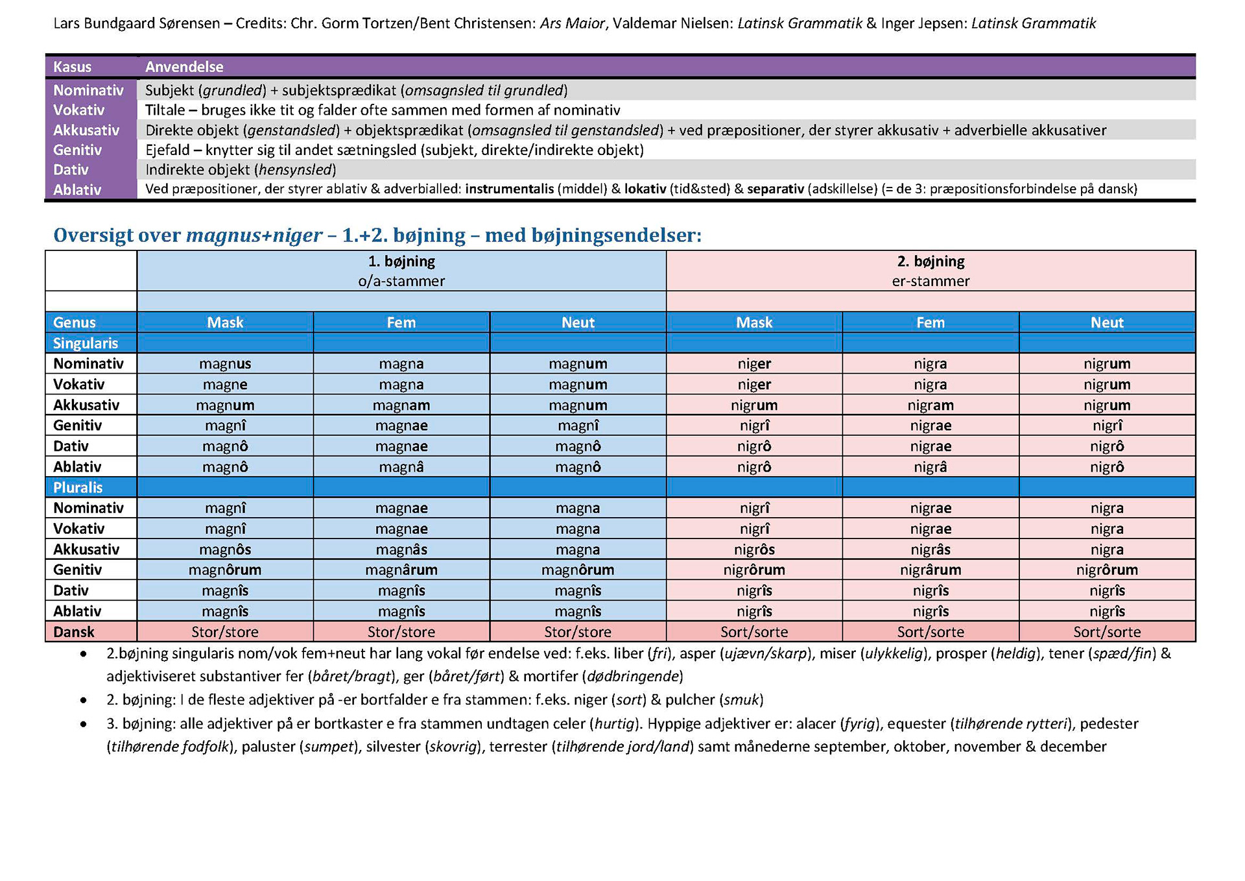The height and width of the screenshot is (881, 1245).
Task: Click the cell containing 'nigrôrum' under Mask
Action: coord(754,570)
